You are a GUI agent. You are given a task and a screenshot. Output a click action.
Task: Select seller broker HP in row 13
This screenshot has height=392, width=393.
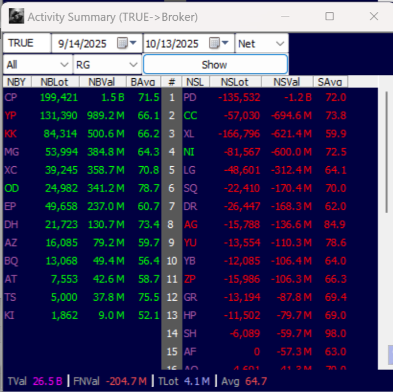(190, 315)
